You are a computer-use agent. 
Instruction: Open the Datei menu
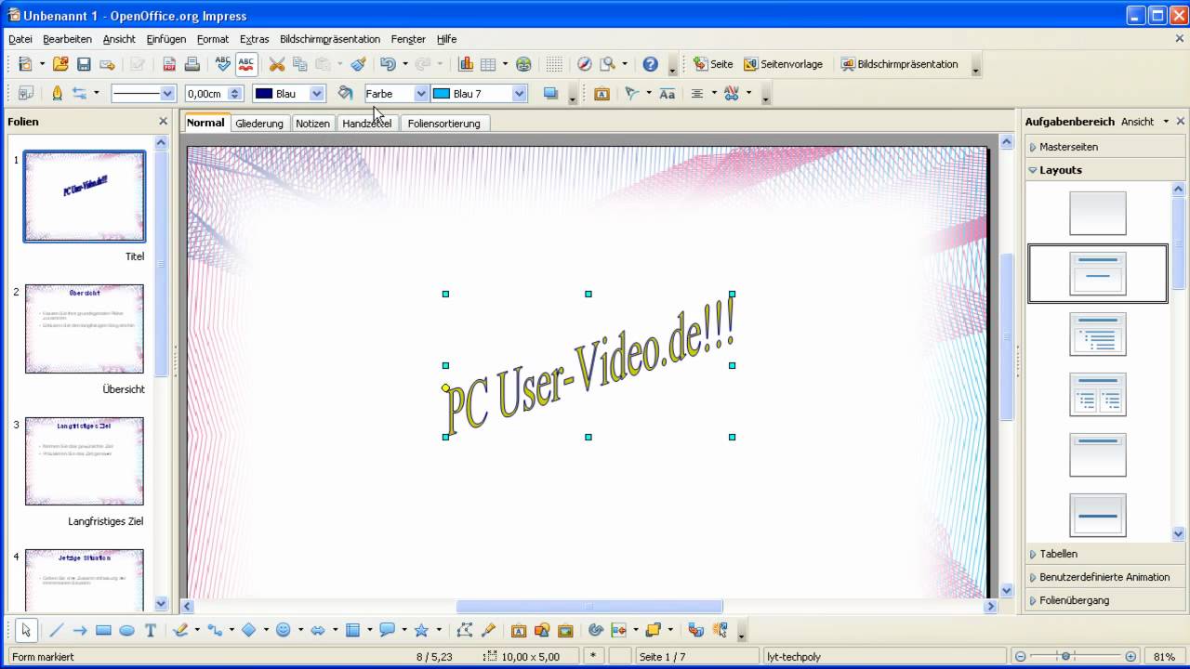click(x=20, y=39)
